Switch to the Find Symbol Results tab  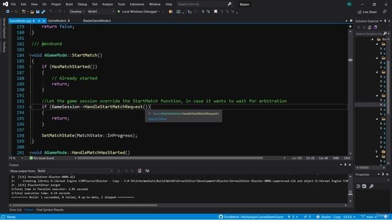point(50,210)
